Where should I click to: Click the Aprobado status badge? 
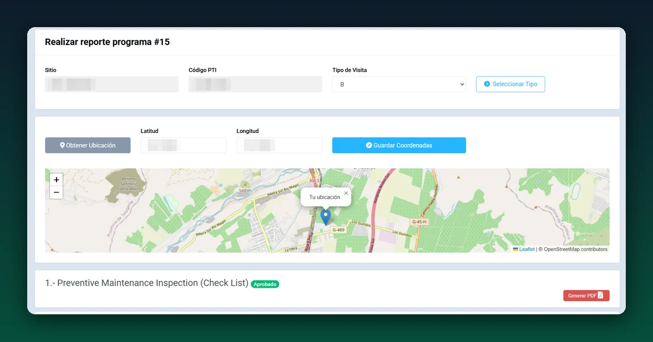265,284
